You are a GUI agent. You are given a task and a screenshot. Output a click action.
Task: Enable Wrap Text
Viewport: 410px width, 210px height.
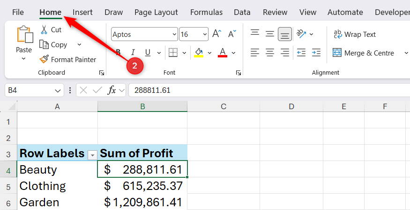(x=355, y=35)
